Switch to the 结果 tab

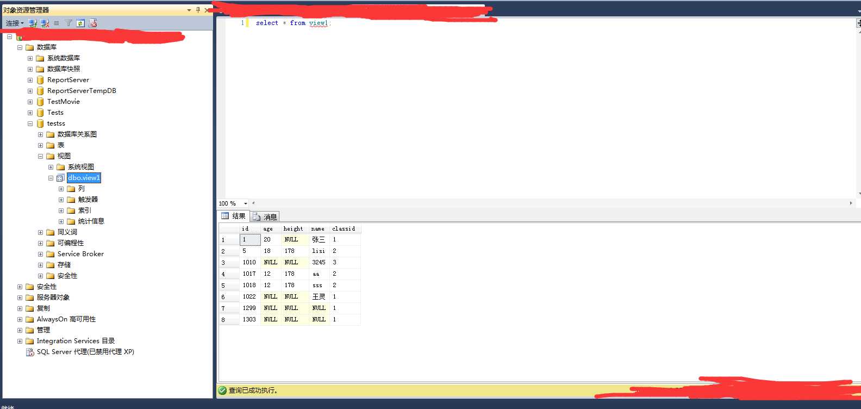(x=234, y=216)
